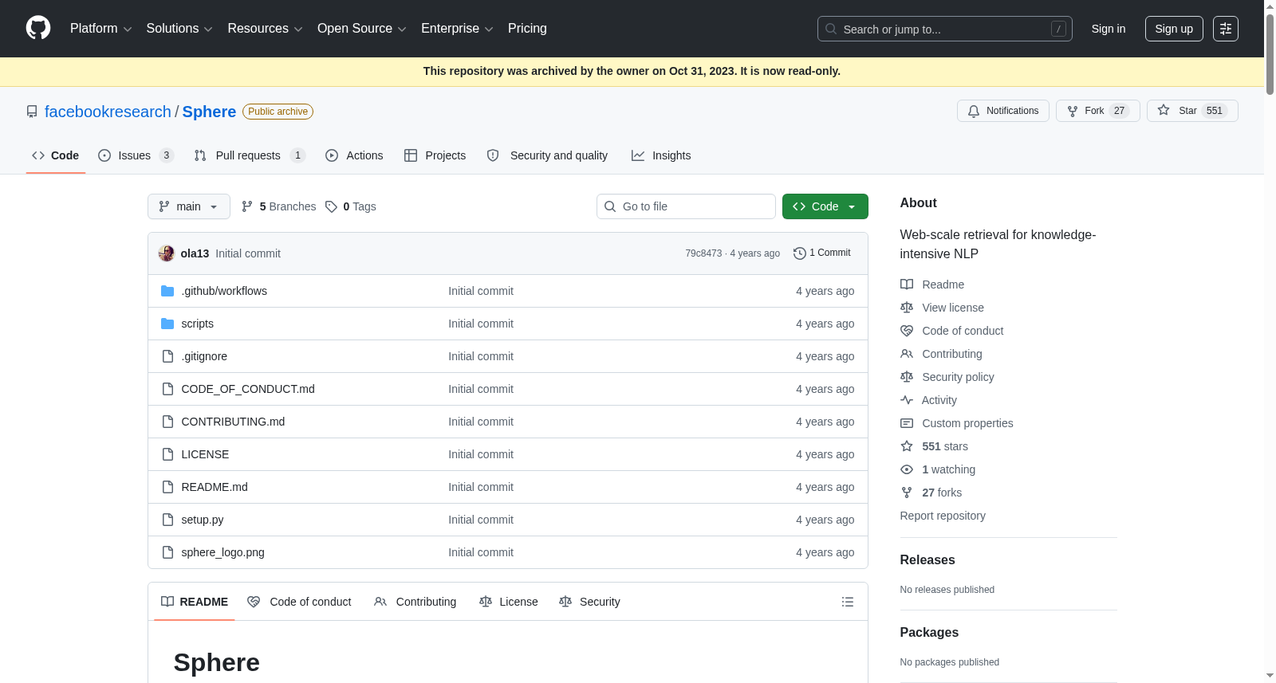Click the fork icon beside 27 forks
The width and height of the screenshot is (1276, 683).
pos(907,493)
